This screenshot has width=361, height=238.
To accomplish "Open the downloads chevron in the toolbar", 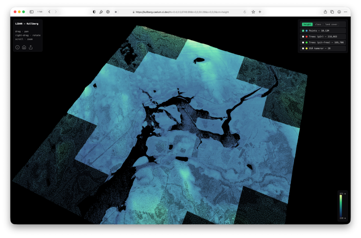I will tap(339, 12).
